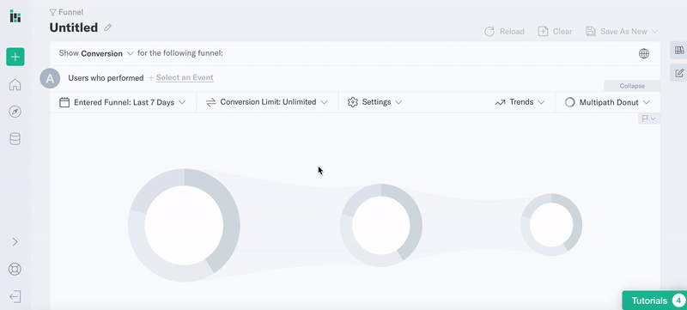Open the Multipath Donut chart type dropdown
This screenshot has height=310, width=687.
click(607, 102)
